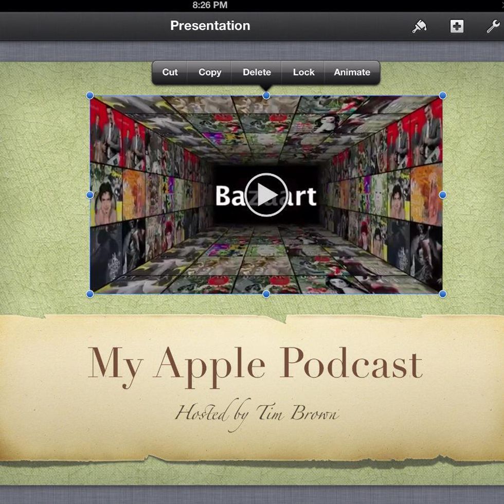
Task: Open the Format paintbrush inspector
Action: [419, 26]
